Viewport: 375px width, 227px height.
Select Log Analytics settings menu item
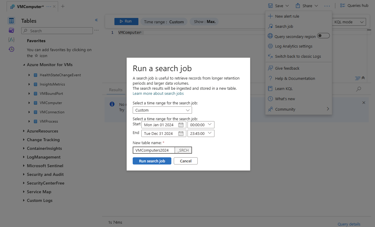point(294,46)
